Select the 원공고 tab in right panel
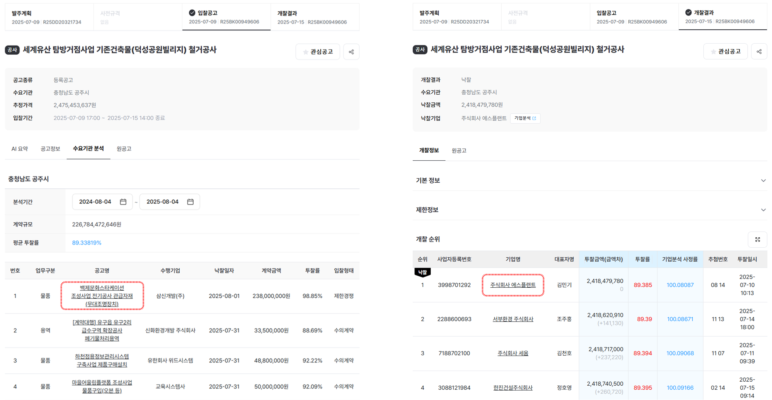Screen dimensions: 772x400 click(459, 150)
